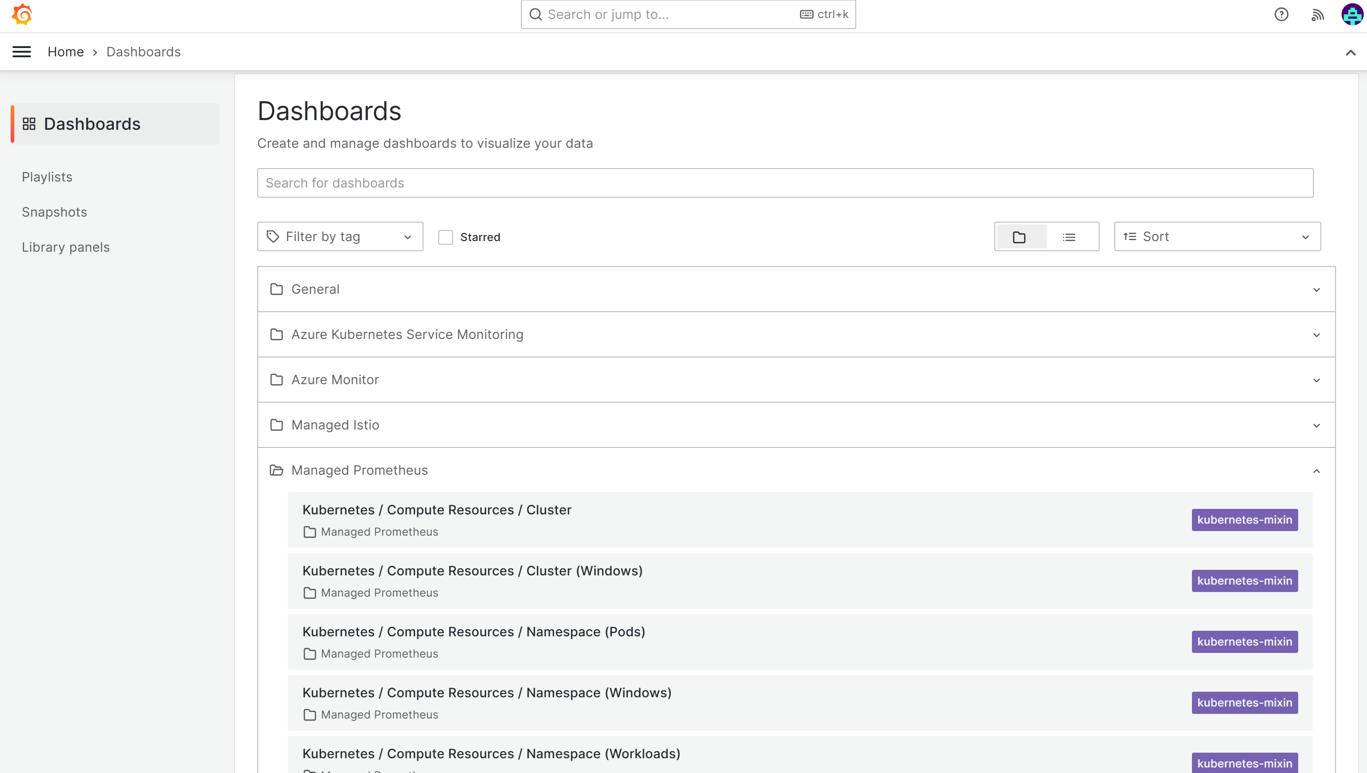Click the open Managed Prometheus folder icon
The width and height of the screenshot is (1367, 773).
pos(277,471)
